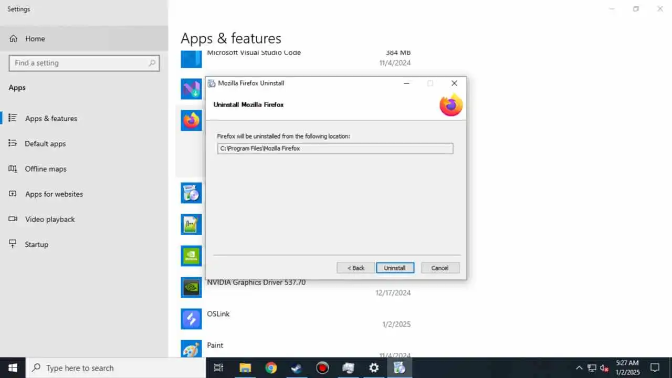The image size is (672, 378).
Task: Click the uninstaller title bar icon
Action: (212, 83)
